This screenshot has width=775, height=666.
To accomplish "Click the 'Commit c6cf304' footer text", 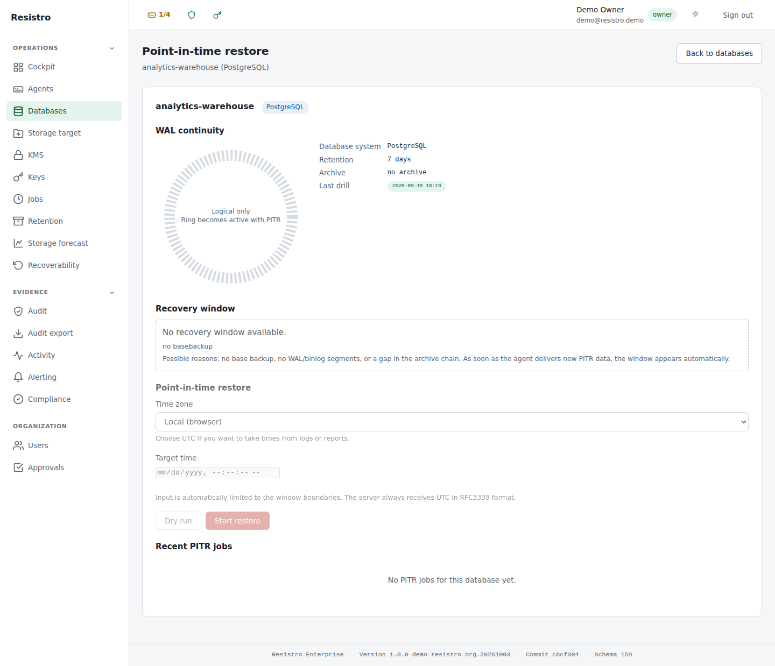I will click(552, 655).
